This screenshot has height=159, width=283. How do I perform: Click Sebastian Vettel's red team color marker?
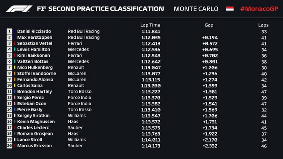click(x=15, y=43)
